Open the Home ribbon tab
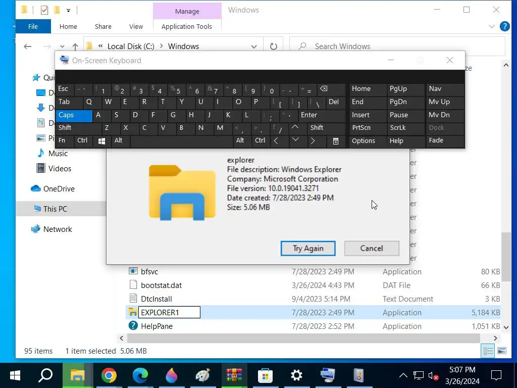This screenshot has height=388, width=517. pyautogui.click(x=68, y=26)
